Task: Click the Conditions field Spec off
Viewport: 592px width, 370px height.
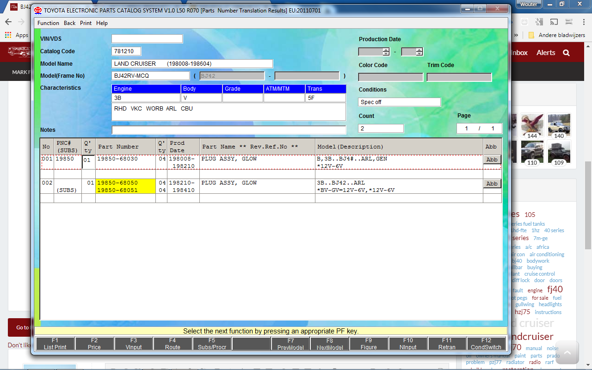Action: pyautogui.click(x=399, y=102)
